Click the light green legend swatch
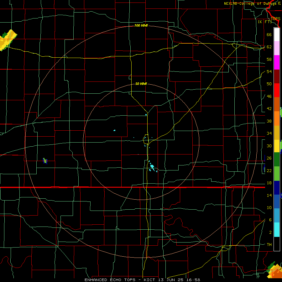282x282 pixels. 277,174
